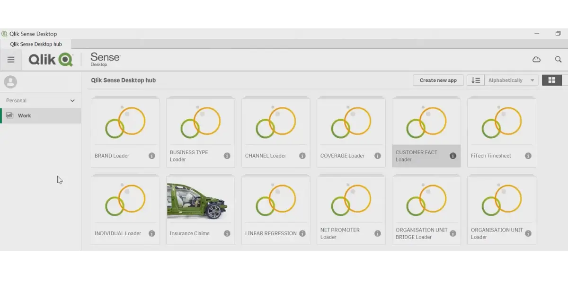The width and height of the screenshot is (568, 284).
Task: Show info for COVERAGE Loader
Action: 378,156
